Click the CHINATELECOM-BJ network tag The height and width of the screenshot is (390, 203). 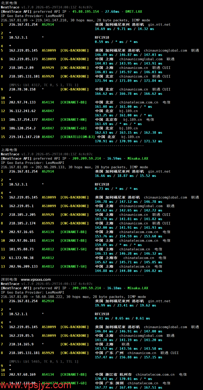[x=78, y=137]
